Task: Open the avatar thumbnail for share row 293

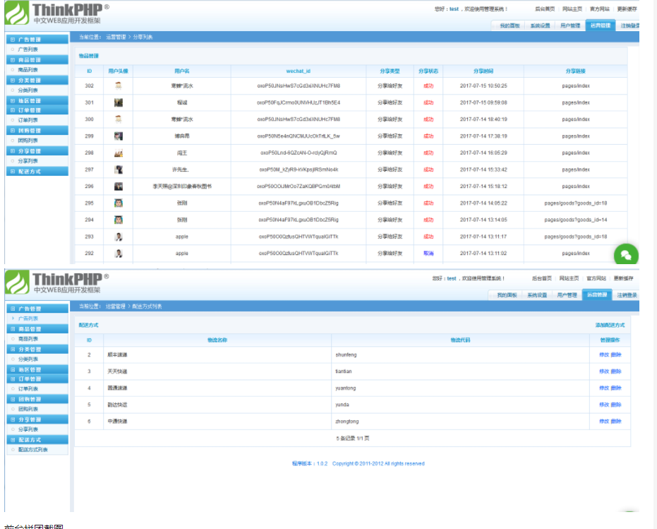Action: 119,237
